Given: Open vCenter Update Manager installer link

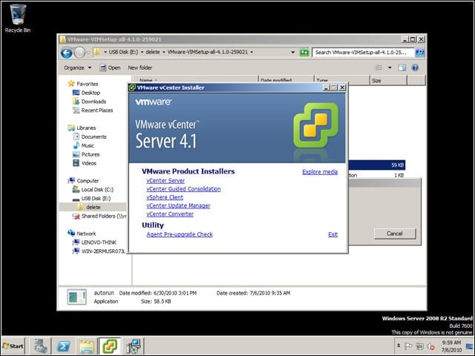Looking at the screenshot, I should coord(178,206).
